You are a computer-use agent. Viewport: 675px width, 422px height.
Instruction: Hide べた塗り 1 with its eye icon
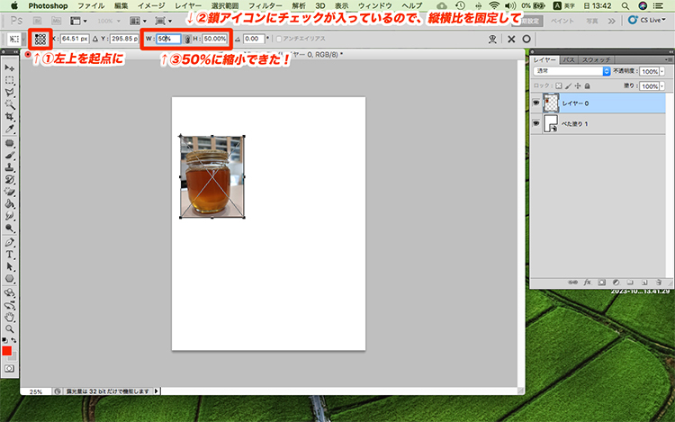(536, 123)
